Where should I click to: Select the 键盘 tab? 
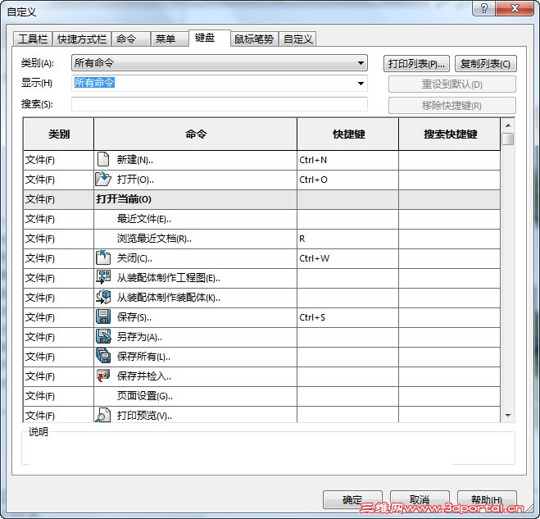[210, 38]
